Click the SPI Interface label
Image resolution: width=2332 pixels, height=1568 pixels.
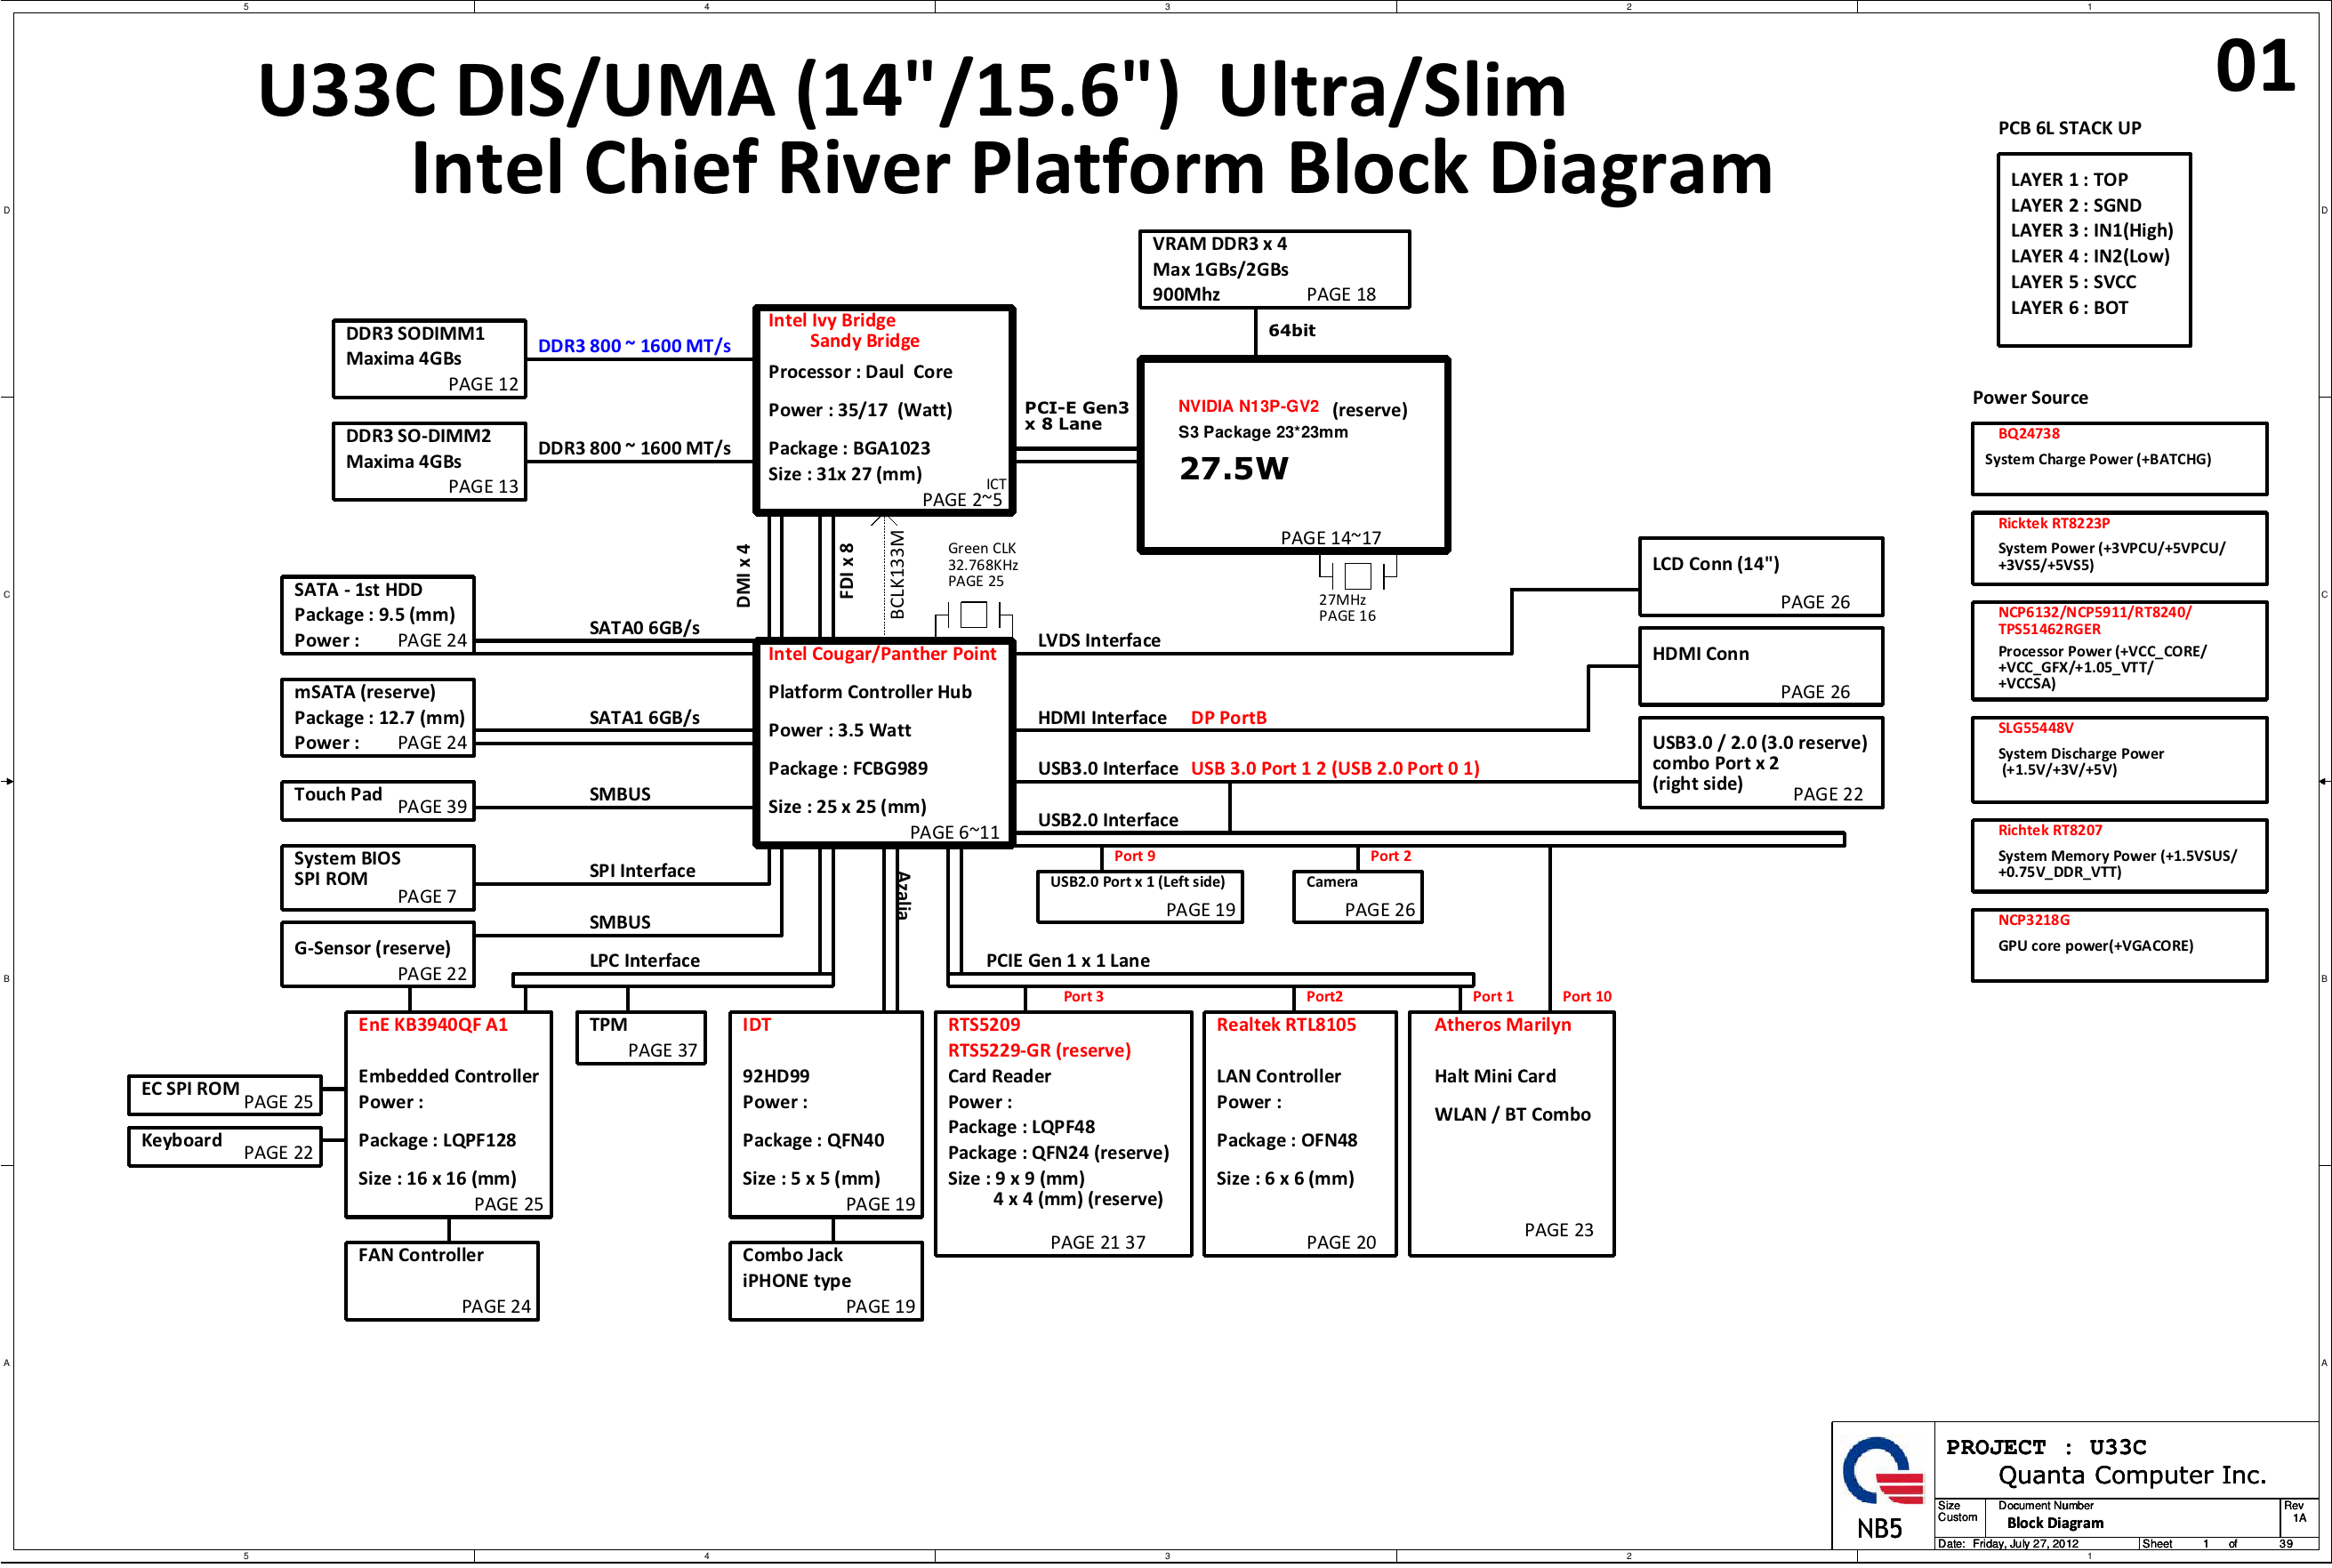(641, 870)
